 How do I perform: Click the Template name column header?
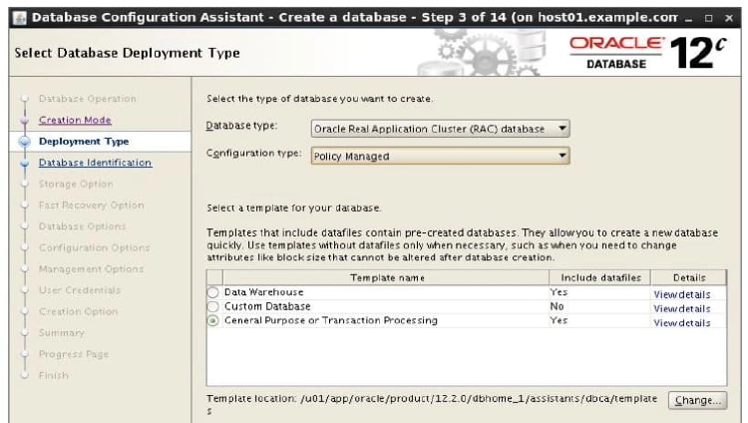386,278
